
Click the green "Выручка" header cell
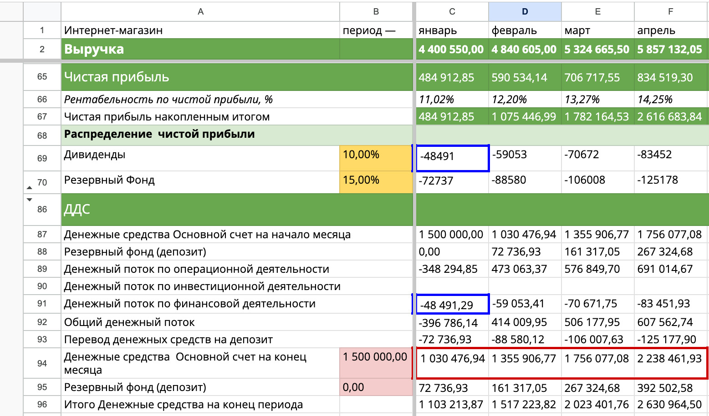(200, 49)
